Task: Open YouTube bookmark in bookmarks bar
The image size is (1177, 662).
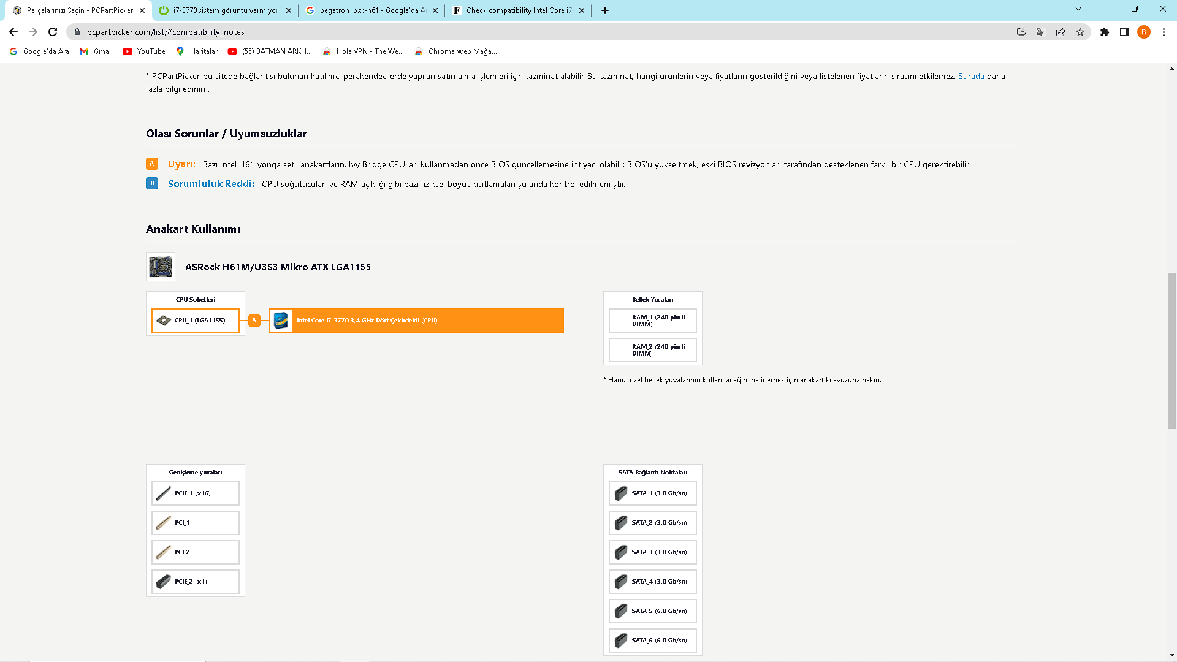Action: [x=144, y=51]
